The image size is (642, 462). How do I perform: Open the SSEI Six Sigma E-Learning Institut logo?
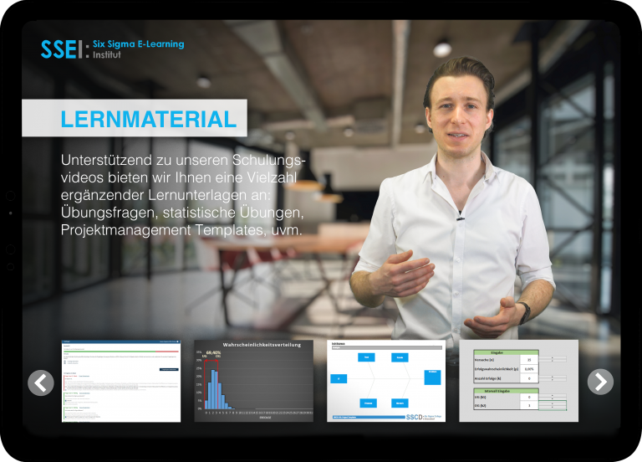[112, 49]
